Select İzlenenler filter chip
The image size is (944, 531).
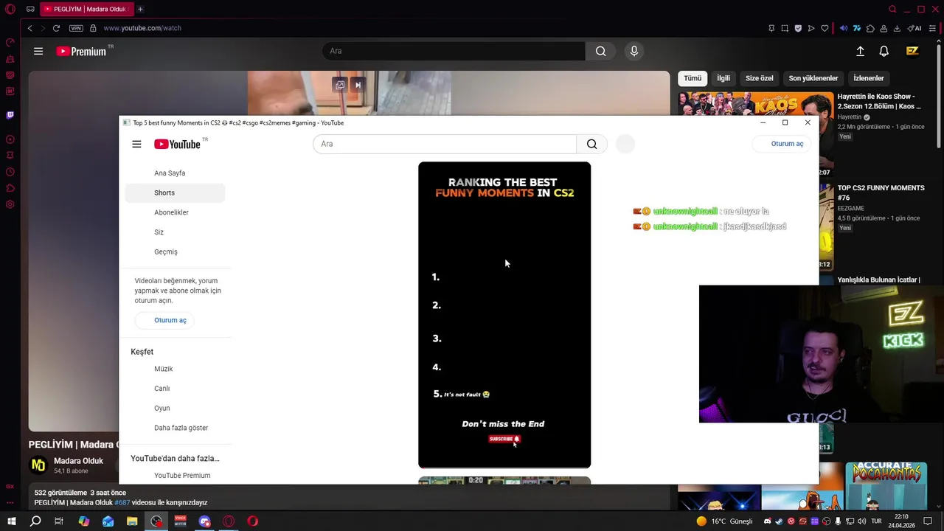(x=869, y=78)
